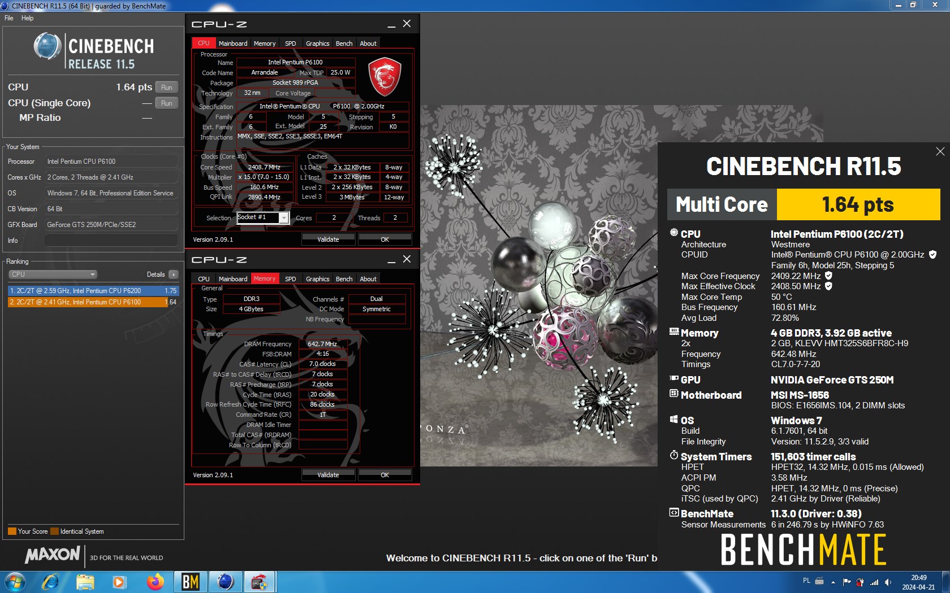Click the CPUID verified shield icon
The height and width of the screenshot is (593, 950).
pyautogui.click(x=932, y=255)
